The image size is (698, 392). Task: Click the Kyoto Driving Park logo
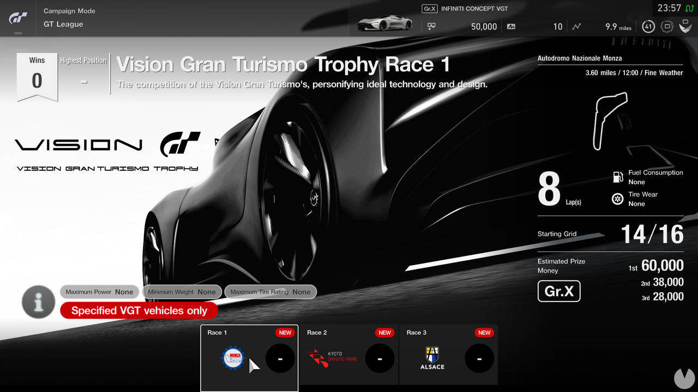point(332,358)
